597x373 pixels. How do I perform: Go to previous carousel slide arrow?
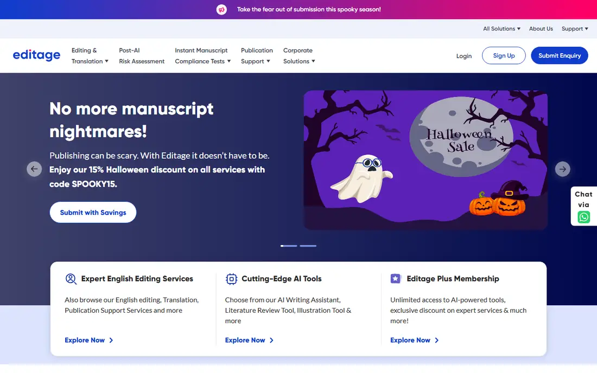[34, 169]
